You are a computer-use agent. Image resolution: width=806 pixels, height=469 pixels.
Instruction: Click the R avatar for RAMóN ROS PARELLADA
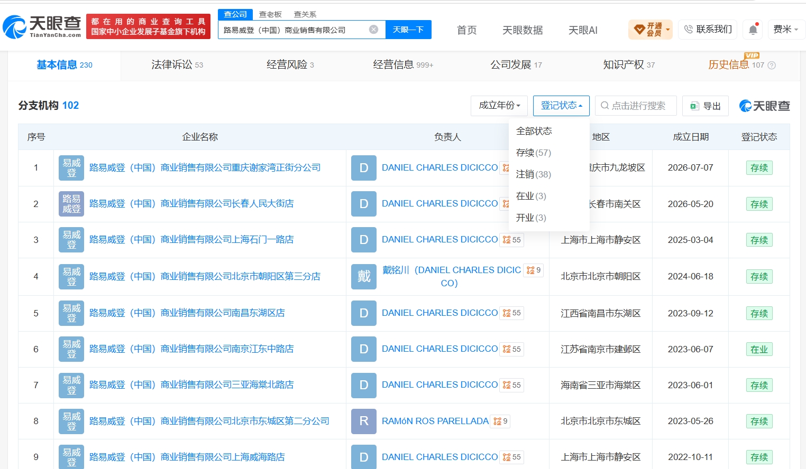364,421
